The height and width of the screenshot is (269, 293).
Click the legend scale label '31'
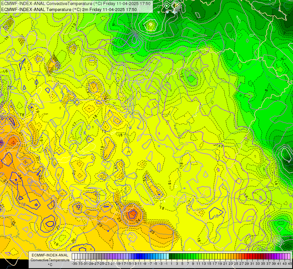[253, 264]
